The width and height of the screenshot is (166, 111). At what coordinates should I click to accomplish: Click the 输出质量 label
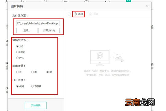point(19,66)
